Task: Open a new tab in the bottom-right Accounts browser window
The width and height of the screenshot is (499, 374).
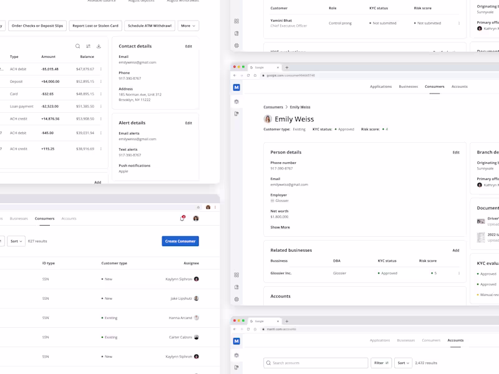Action: pyautogui.click(x=287, y=321)
